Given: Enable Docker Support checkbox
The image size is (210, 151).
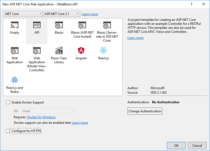Looking at the screenshot, I should [8, 102].
